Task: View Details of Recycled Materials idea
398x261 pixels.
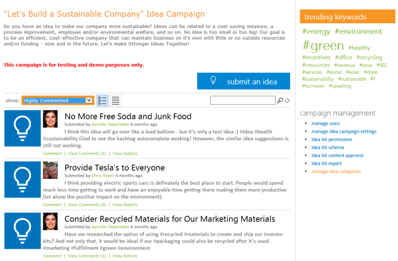Action: click(125, 256)
